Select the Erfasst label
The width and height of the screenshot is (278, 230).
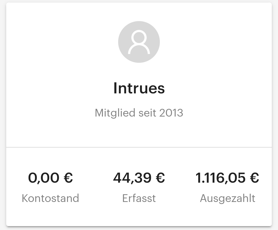139,198
